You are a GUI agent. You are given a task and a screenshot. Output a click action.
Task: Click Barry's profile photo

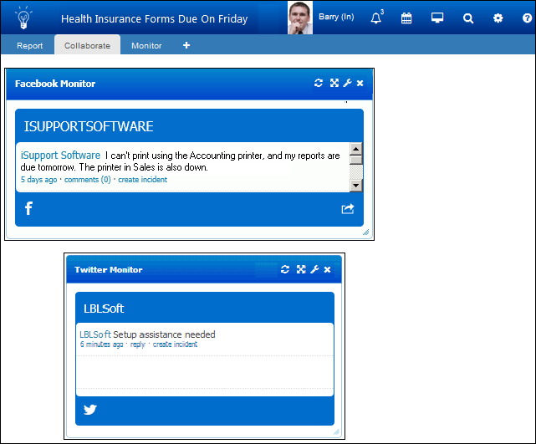pyautogui.click(x=300, y=18)
